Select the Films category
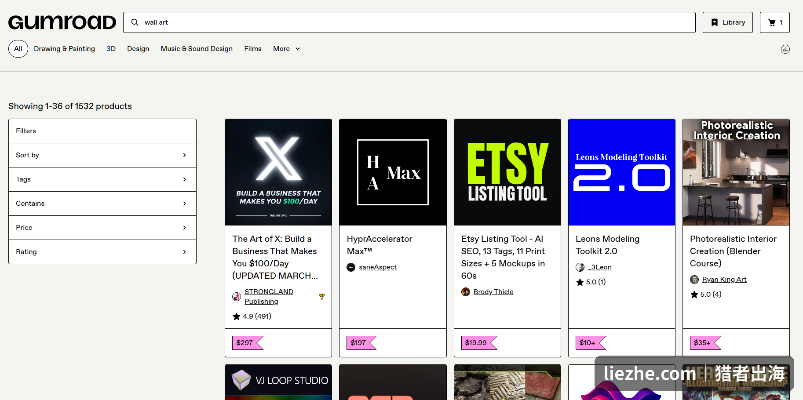 point(253,49)
